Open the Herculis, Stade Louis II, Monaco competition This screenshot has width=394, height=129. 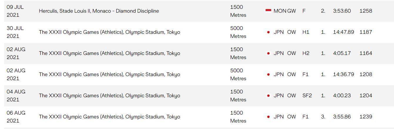coord(99,11)
